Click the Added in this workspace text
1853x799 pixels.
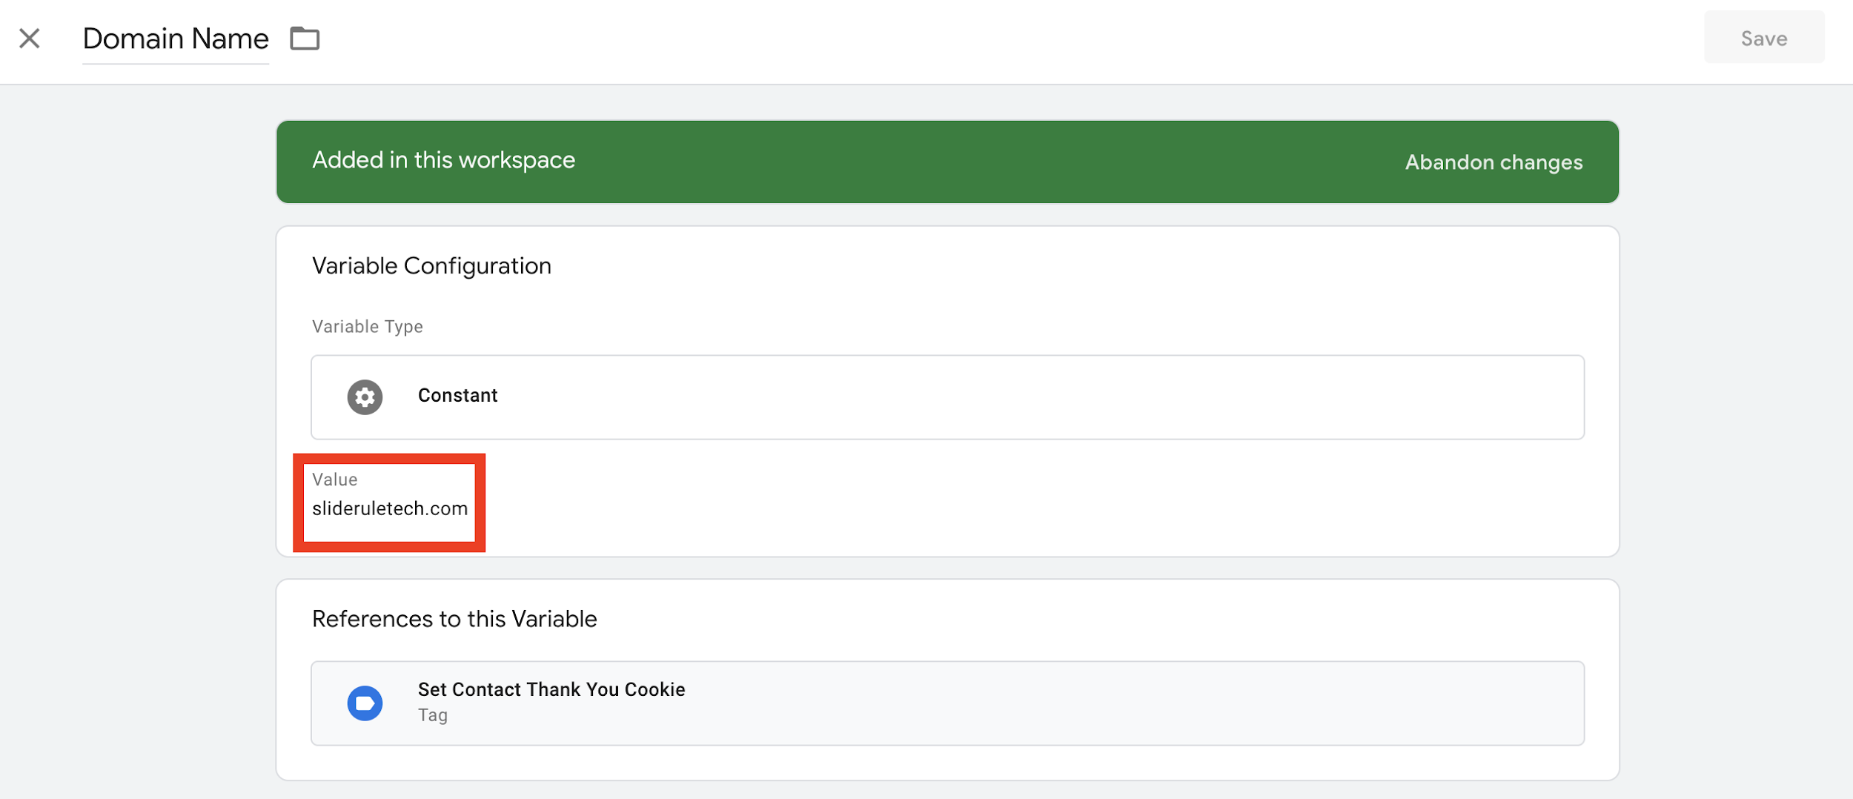443,160
